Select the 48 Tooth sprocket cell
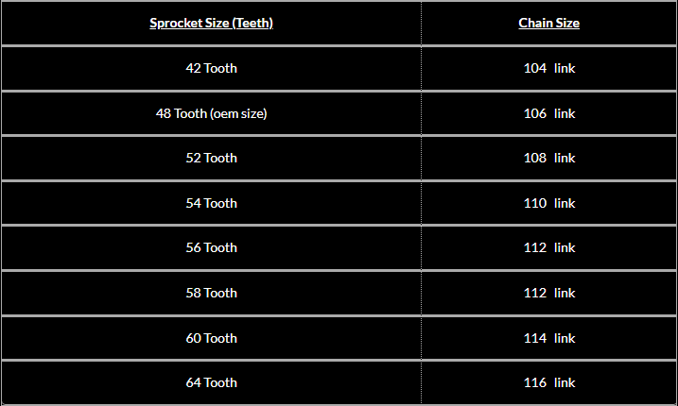Screen dimensions: 678x406 pos(211,113)
